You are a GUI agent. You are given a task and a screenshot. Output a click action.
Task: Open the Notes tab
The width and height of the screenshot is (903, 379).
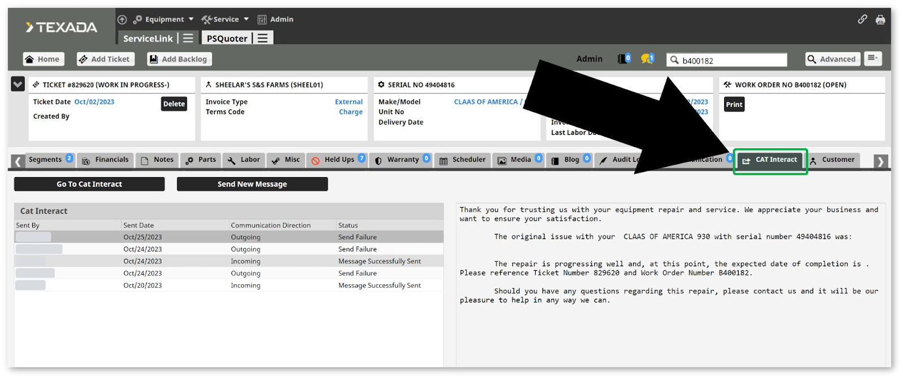click(157, 160)
